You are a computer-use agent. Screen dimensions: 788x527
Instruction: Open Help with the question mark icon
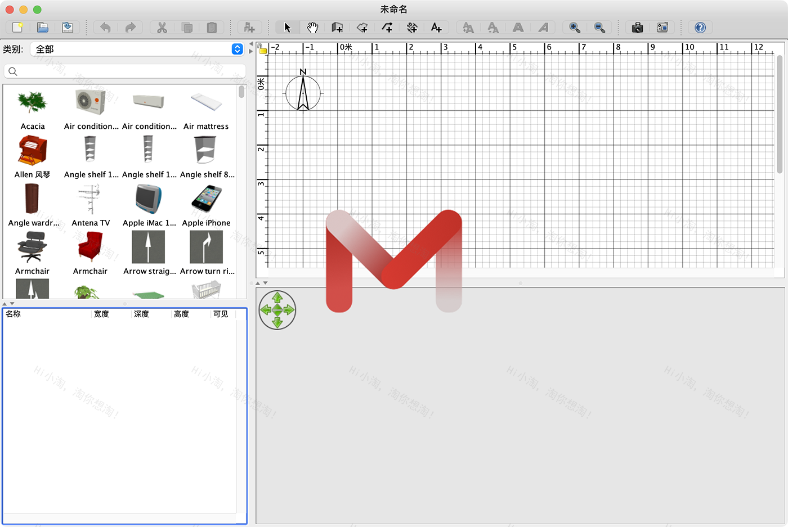coord(700,28)
